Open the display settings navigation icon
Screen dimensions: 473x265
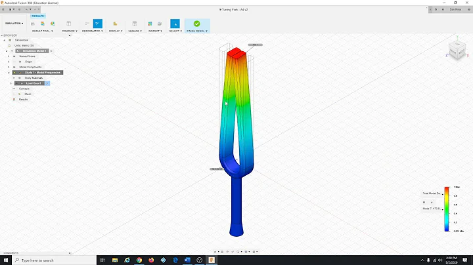(246, 252)
